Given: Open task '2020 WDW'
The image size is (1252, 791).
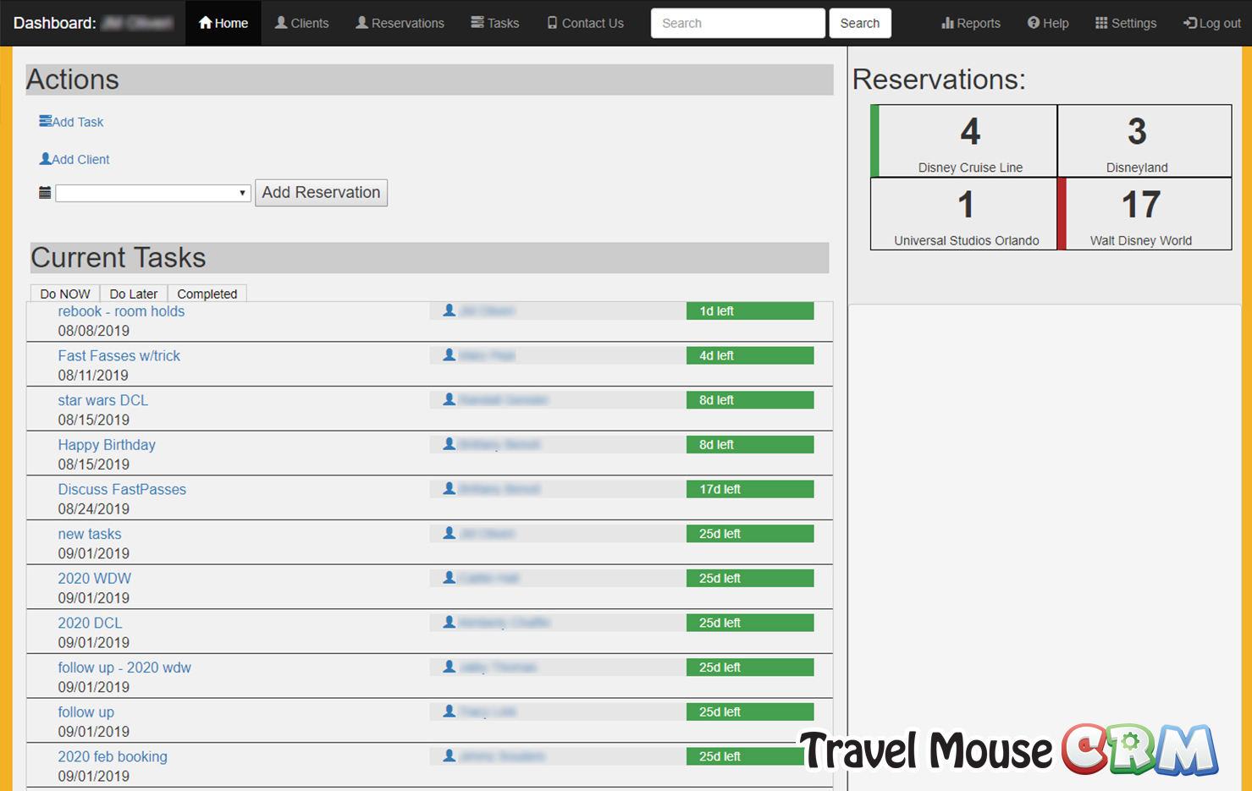Looking at the screenshot, I should 94,579.
